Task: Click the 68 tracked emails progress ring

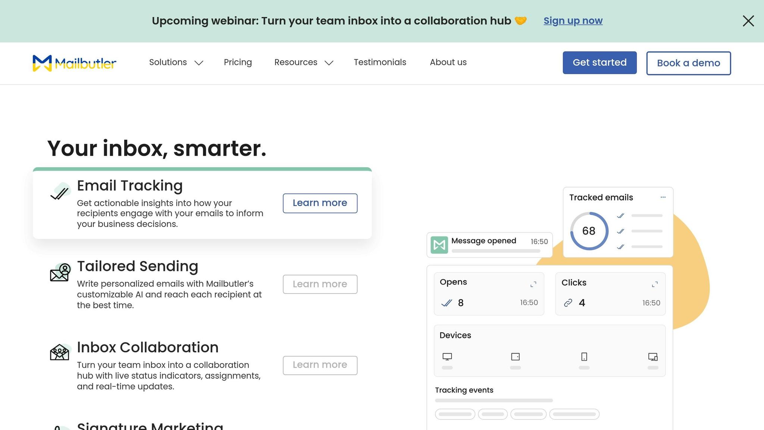Action: [x=589, y=231]
